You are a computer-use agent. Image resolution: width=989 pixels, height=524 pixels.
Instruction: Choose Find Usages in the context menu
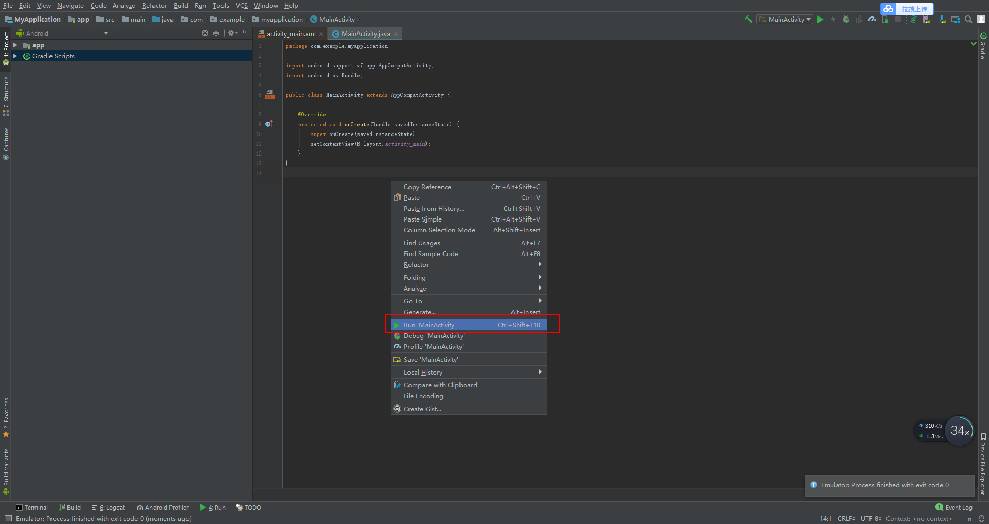[x=469, y=243]
